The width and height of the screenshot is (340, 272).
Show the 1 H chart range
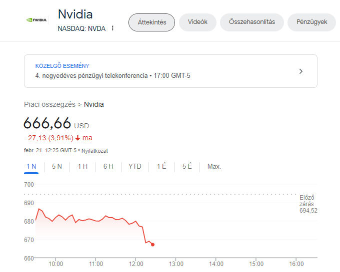(x=82, y=166)
